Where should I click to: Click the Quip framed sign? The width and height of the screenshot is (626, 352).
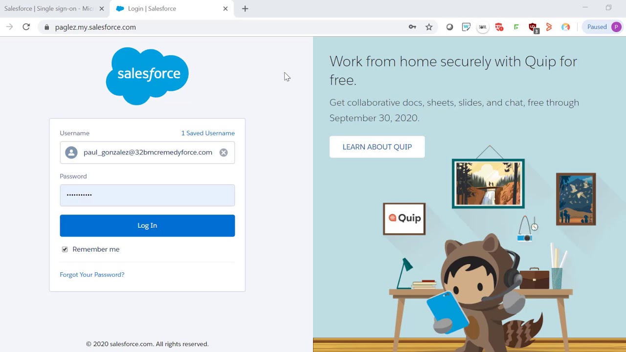404,219
